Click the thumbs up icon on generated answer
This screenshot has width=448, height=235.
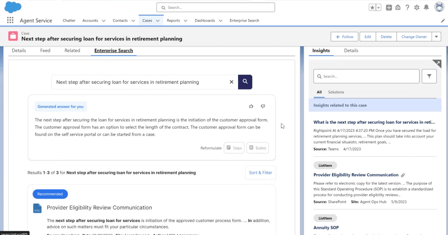251,106
